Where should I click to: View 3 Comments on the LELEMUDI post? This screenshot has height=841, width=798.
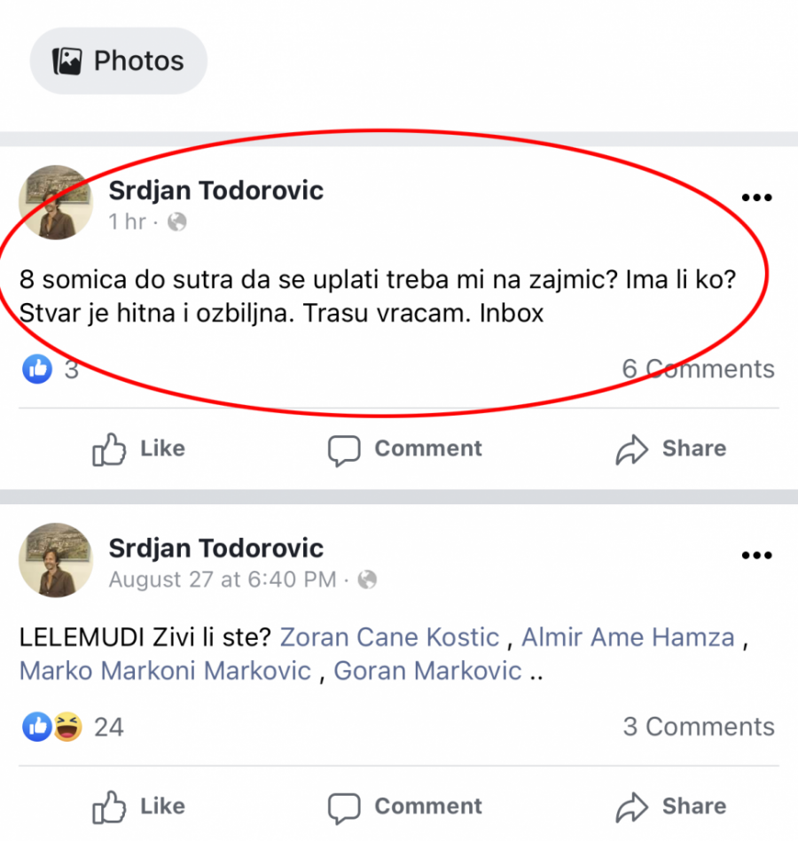(x=699, y=727)
